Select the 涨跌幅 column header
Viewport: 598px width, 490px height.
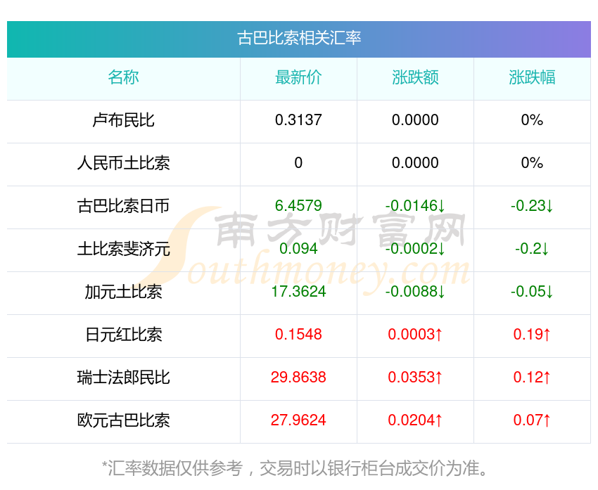(x=532, y=77)
